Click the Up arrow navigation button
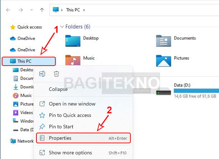219x159 pixels. [42, 10]
